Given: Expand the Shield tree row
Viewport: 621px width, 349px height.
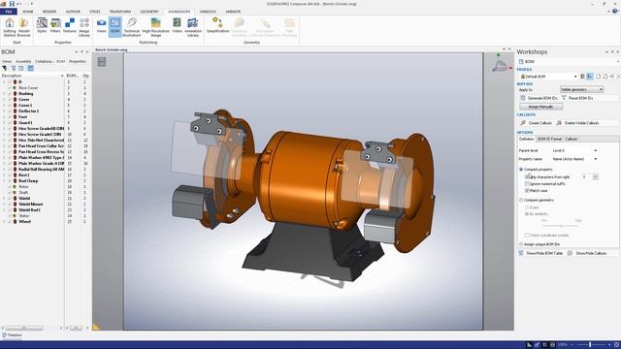Looking at the screenshot, I should 4,198.
